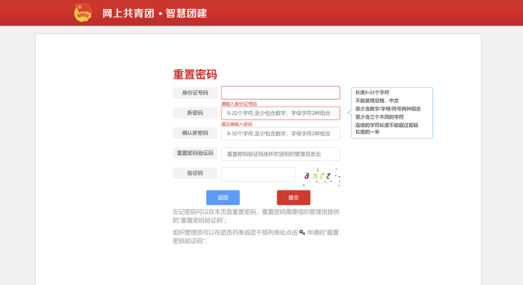The image size is (523, 285).
Task: Click the 确认新密码 input field
Action: point(280,134)
